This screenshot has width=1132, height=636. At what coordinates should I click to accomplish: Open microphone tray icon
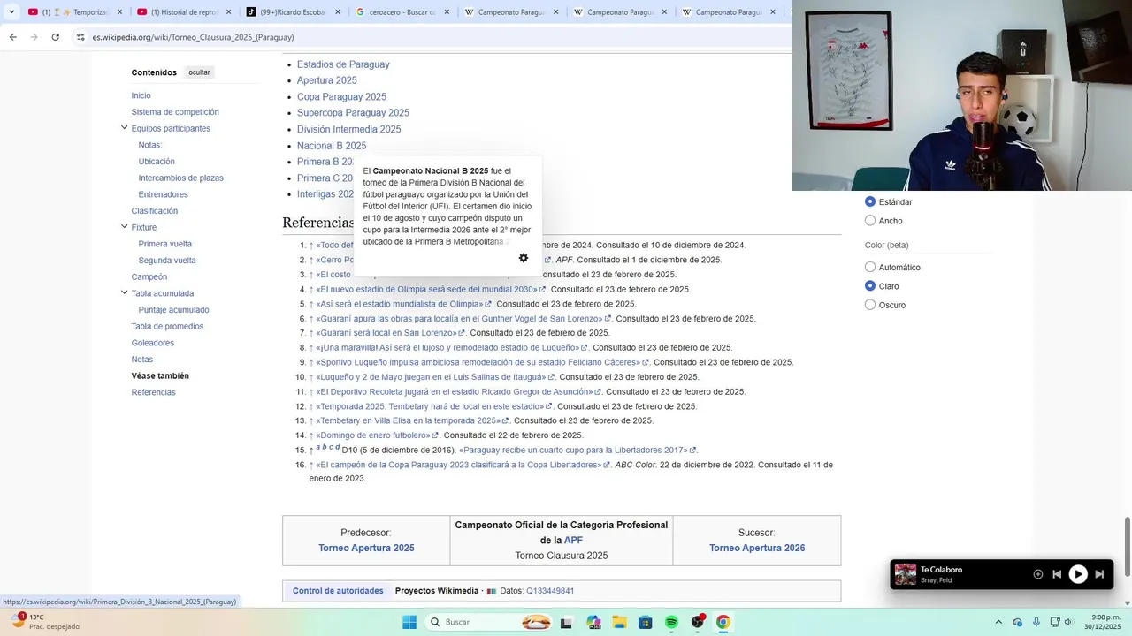(1036, 622)
